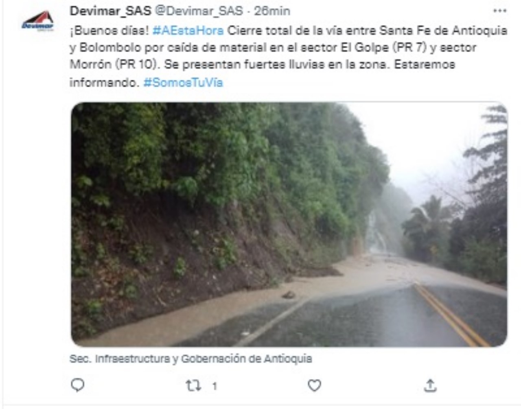The image size is (521, 409).
Task: Follow the #AEstaHora hashtag
Action: tap(188, 31)
